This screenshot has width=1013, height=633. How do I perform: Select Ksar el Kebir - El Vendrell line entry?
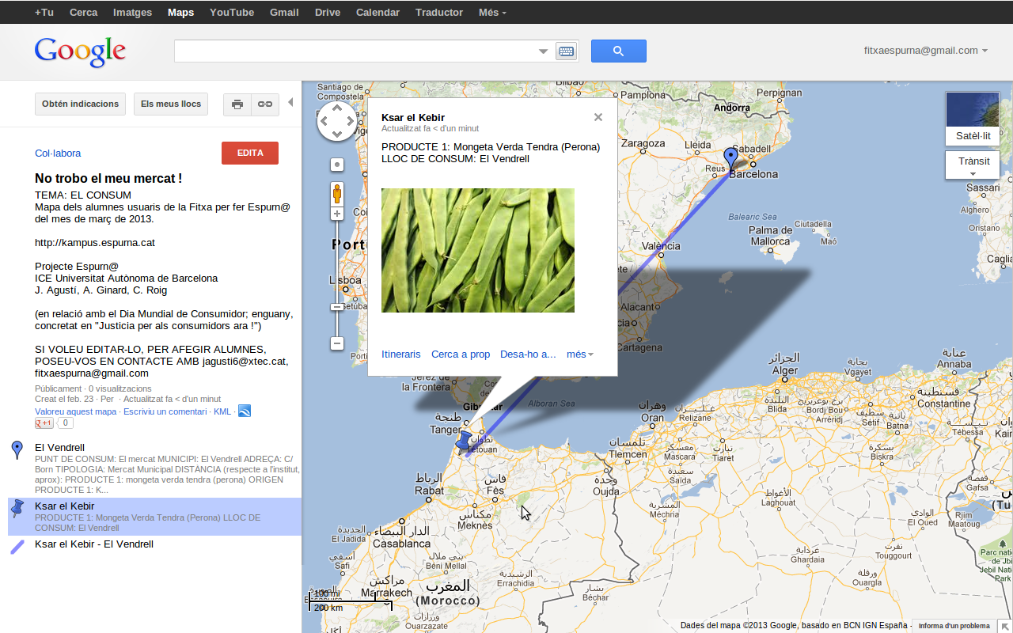[x=154, y=546]
